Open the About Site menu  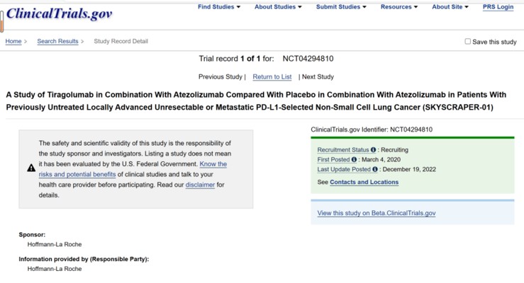coord(450,7)
